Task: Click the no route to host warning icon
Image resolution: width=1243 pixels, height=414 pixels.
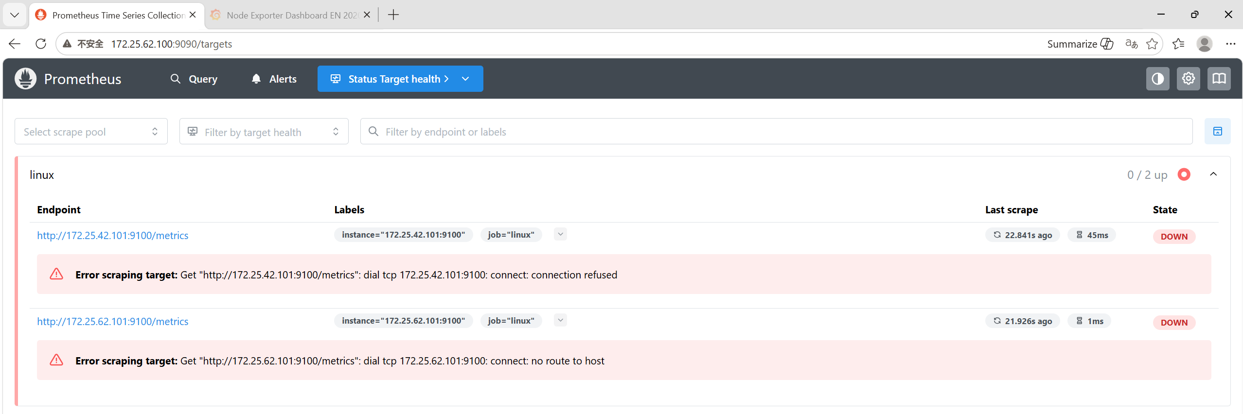Action: tap(56, 361)
